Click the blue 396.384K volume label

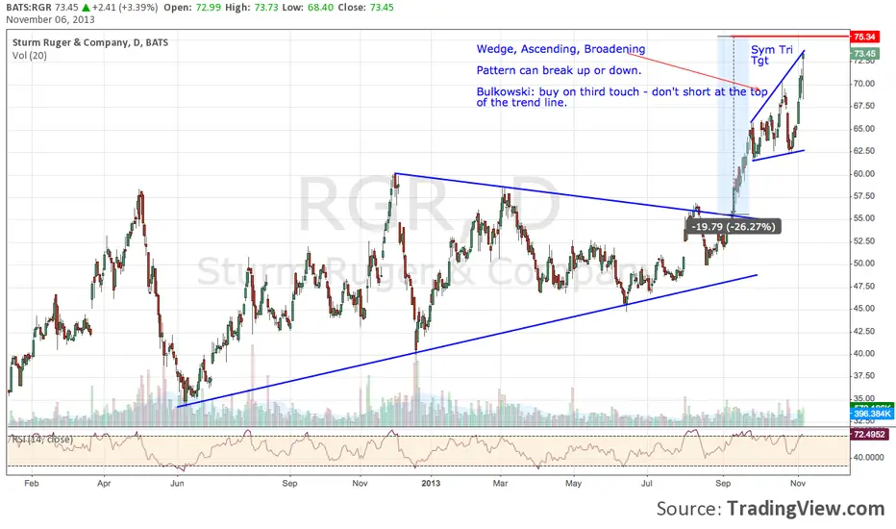point(872,414)
